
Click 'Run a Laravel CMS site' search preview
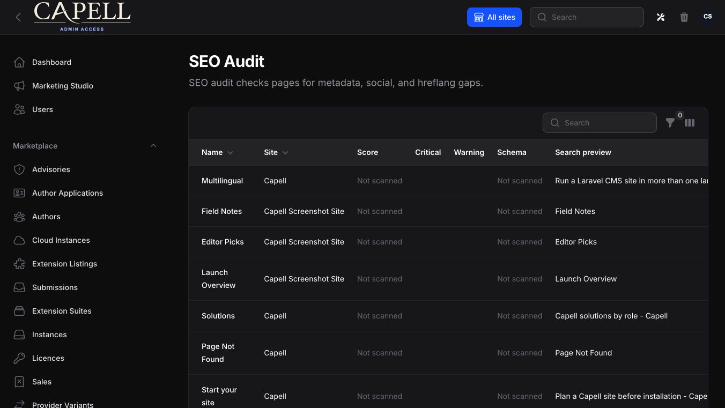pos(631,181)
